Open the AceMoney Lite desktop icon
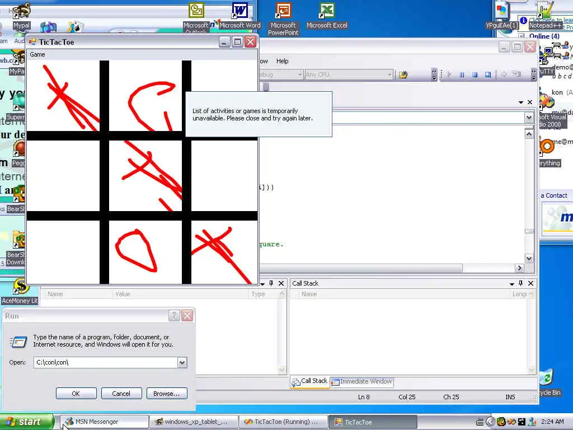The width and height of the screenshot is (573, 430). pos(20,292)
